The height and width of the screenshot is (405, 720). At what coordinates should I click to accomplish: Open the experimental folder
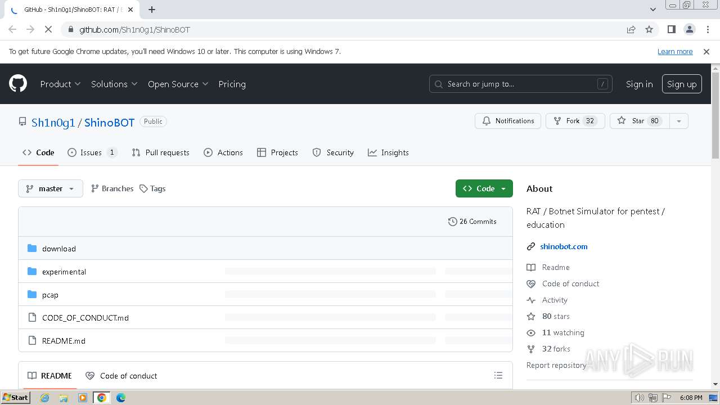64,272
